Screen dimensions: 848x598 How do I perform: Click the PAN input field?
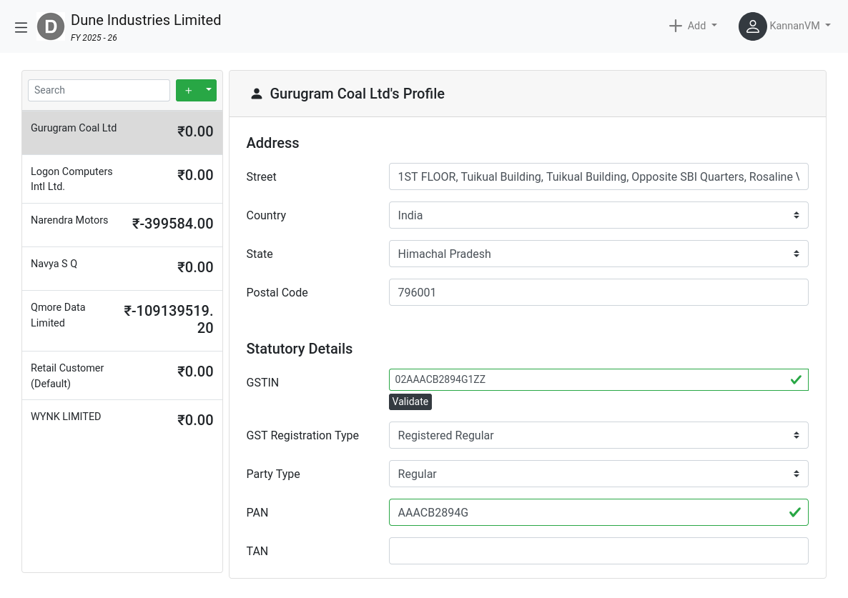(598, 513)
